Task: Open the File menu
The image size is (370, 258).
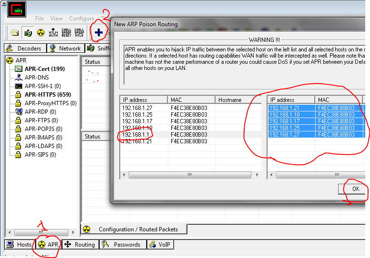Action: pyautogui.click(x=40, y=19)
